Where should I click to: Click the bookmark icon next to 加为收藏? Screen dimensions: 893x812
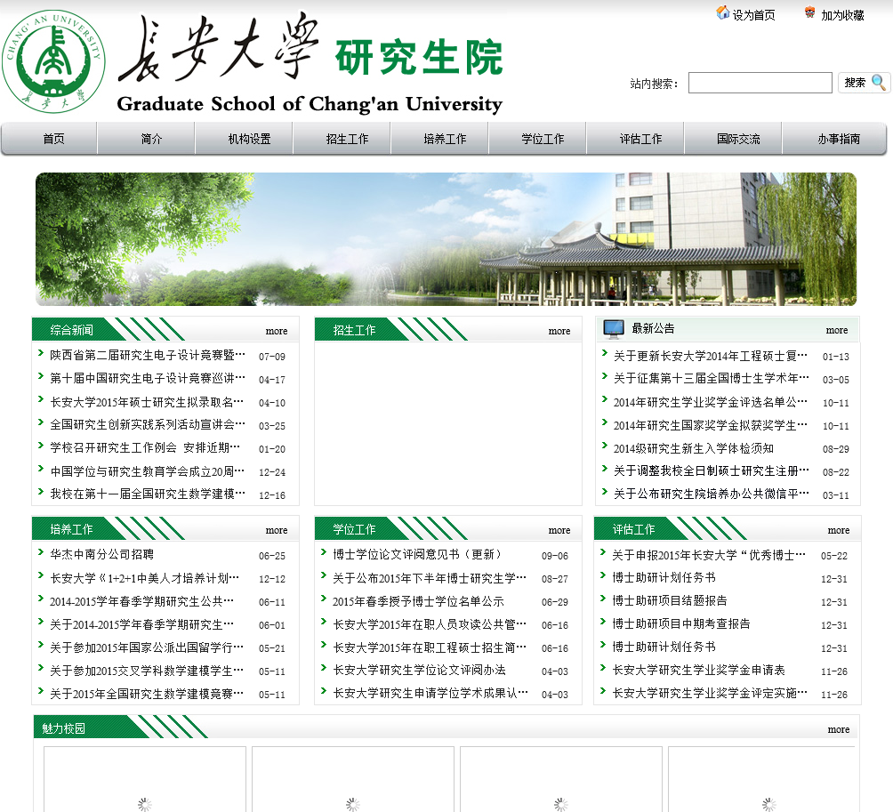coord(810,12)
